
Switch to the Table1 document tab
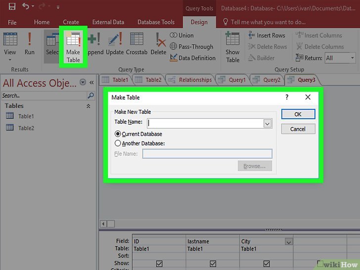pos(116,80)
